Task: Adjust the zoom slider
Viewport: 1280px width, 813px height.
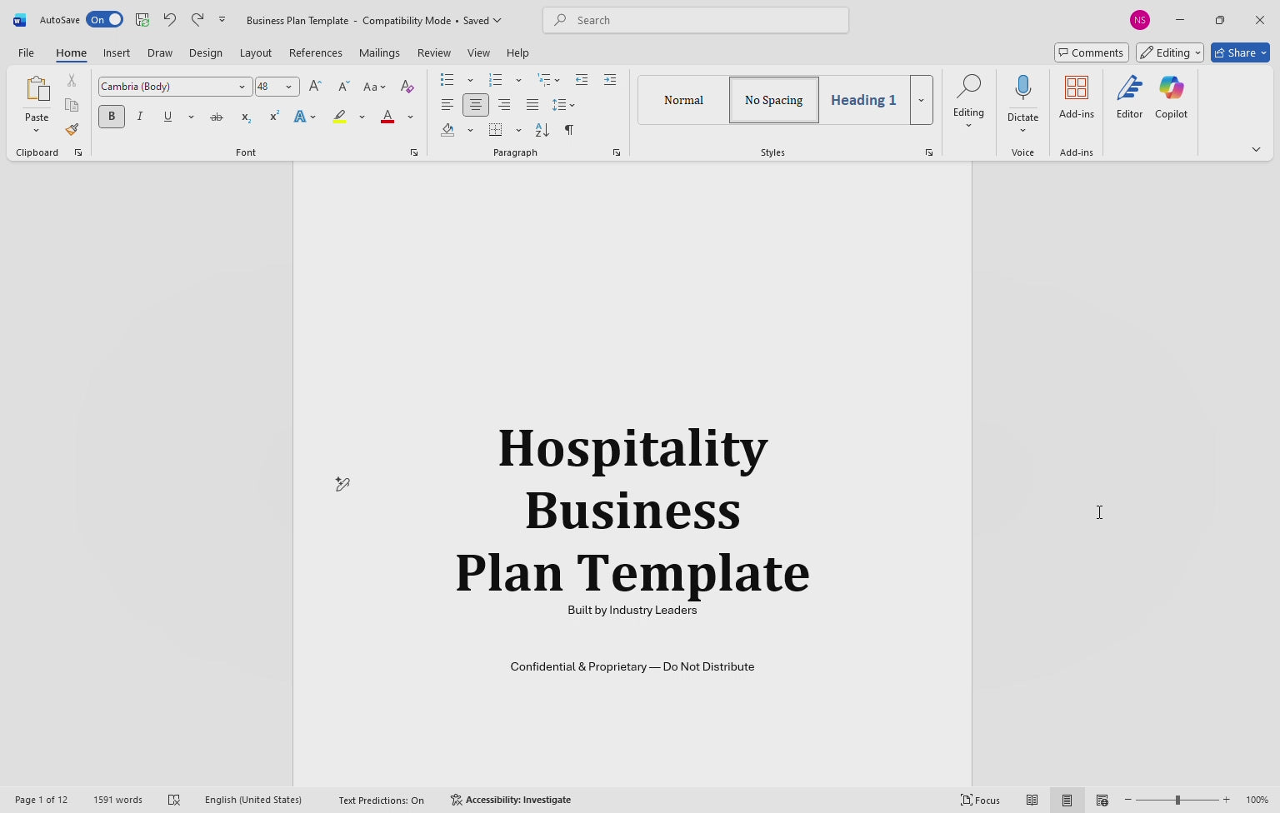Action: click(1177, 800)
